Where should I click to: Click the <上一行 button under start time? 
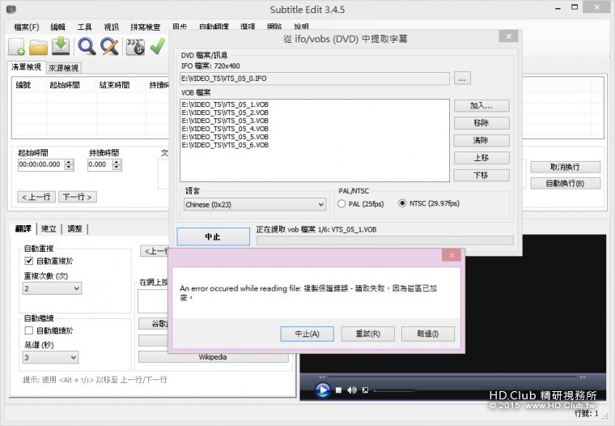[x=36, y=197]
